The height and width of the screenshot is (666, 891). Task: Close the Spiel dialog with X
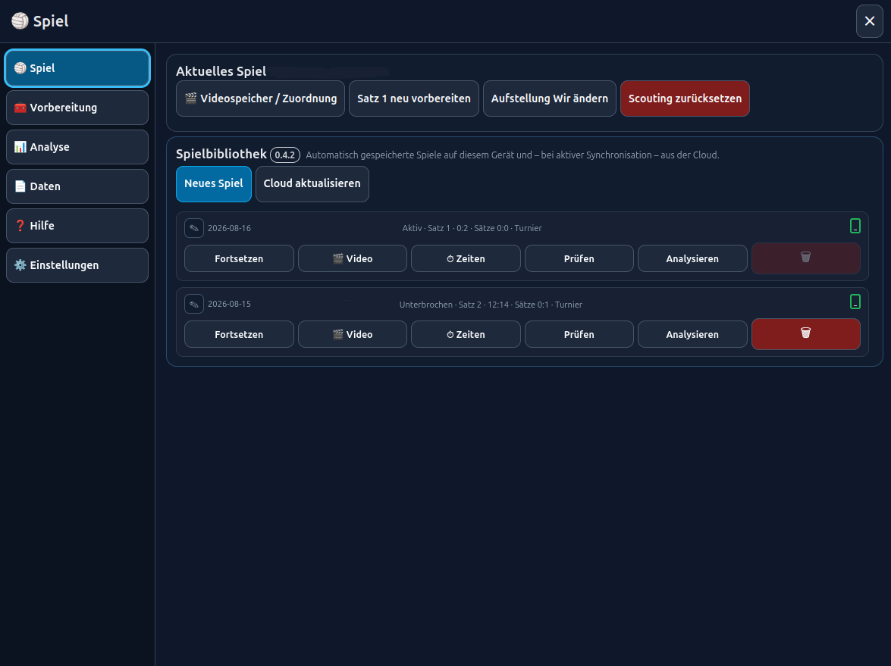pos(870,21)
